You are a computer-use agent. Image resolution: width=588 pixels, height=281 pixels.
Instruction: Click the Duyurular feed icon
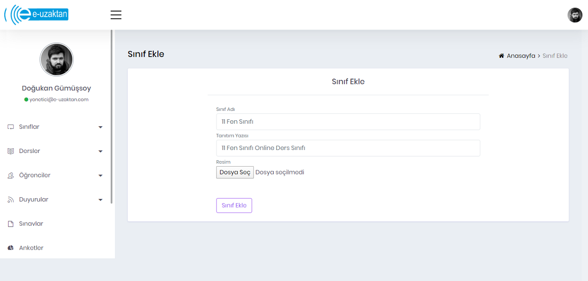pyautogui.click(x=11, y=200)
